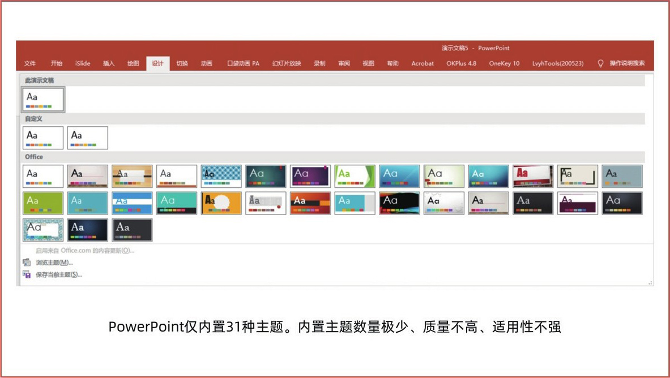Click the lightbulb search icon in ribbon

pyautogui.click(x=600, y=63)
